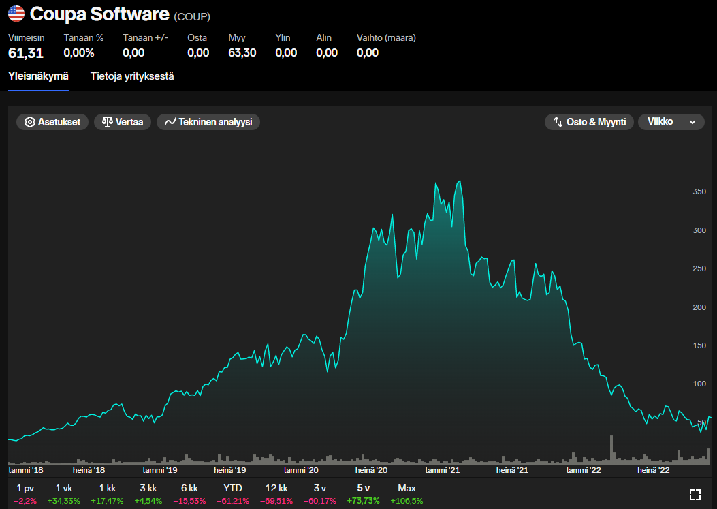Viewport: 717px width, 509px height.
Task: Select the YTD range
Action: (232, 493)
